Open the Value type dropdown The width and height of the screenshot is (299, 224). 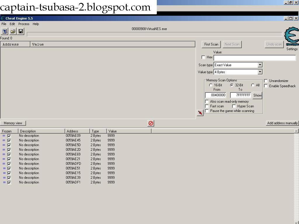click(260, 72)
